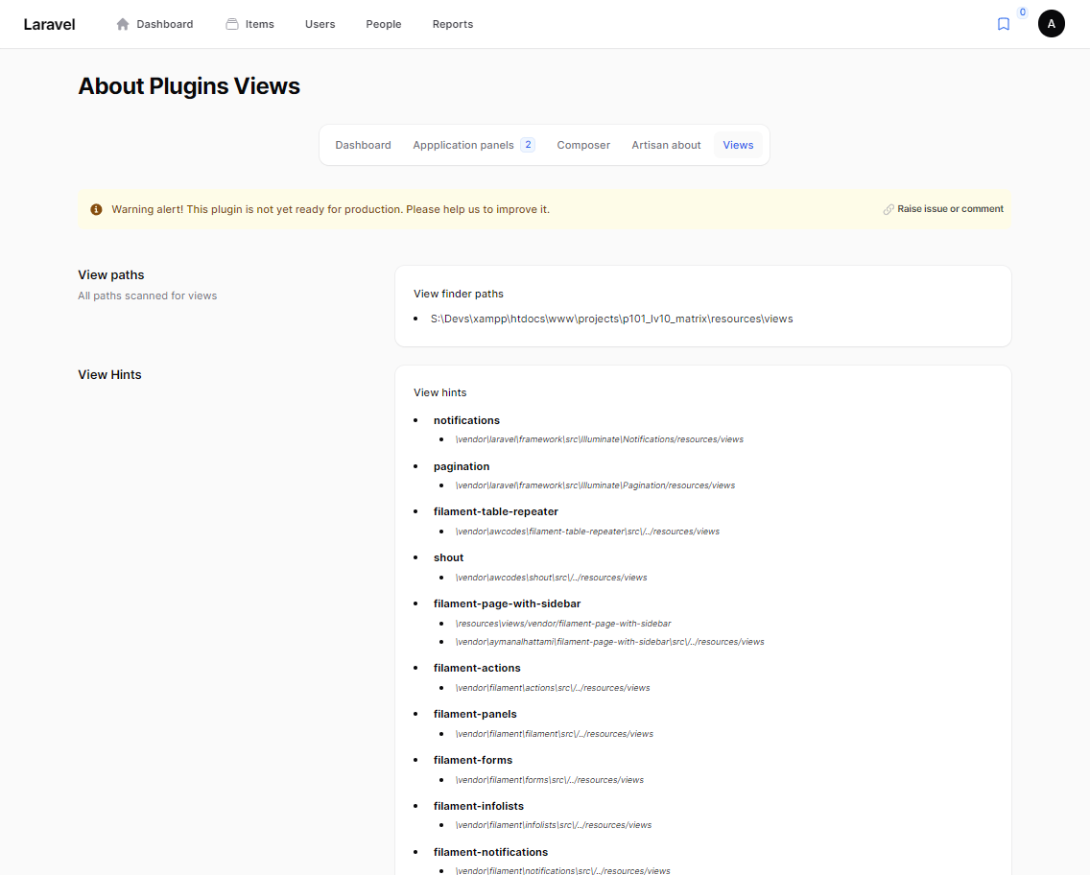Open the bookmark icon in the header
The height and width of the screenshot is (875, 1090).
tap(1003, 24)
